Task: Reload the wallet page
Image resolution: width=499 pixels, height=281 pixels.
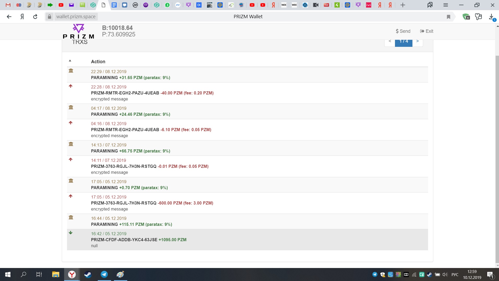Action: coord(35,17)
